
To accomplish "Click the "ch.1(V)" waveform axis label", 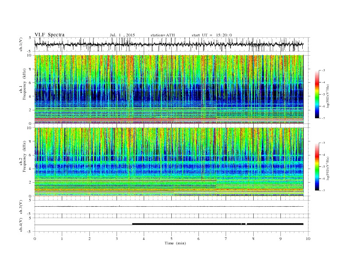I will (21, 44).
